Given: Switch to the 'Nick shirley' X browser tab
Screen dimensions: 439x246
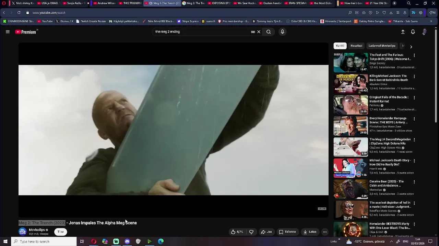Looking at the screenshot, I should point(23,3).
